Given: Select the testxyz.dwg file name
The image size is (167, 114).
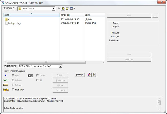Looking at the screenshot, I should click(x=14, y=23).
